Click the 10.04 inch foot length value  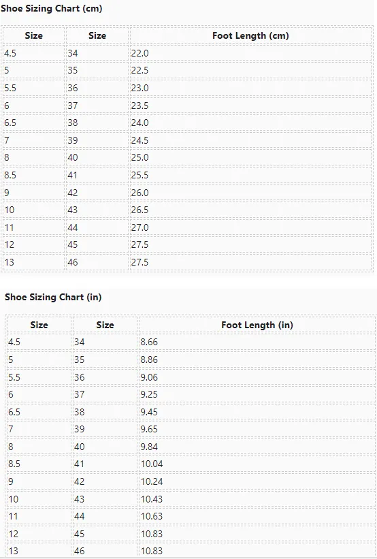152,464
